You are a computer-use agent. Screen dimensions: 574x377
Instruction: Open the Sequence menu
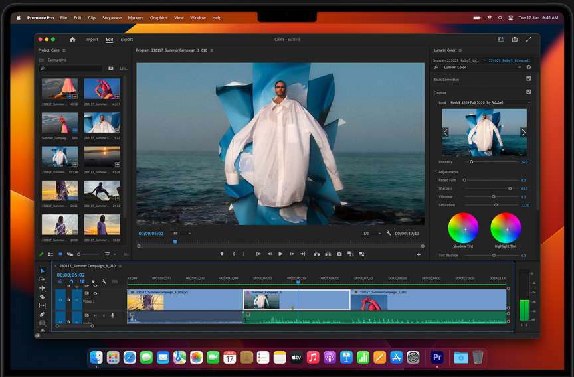click(x=112, y=18)
